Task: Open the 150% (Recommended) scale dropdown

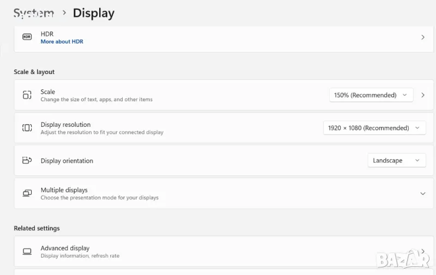Action: coord(371,95)
